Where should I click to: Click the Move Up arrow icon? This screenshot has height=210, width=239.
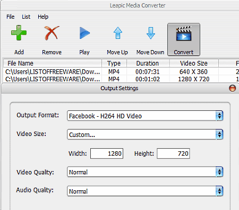point(118,33)
